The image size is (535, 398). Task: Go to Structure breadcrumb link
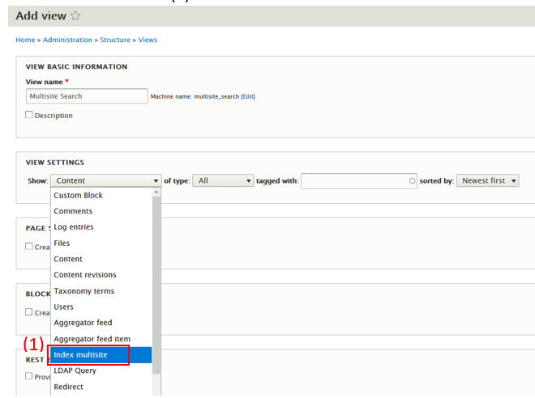pyautogui.click(x=116, y=40)
